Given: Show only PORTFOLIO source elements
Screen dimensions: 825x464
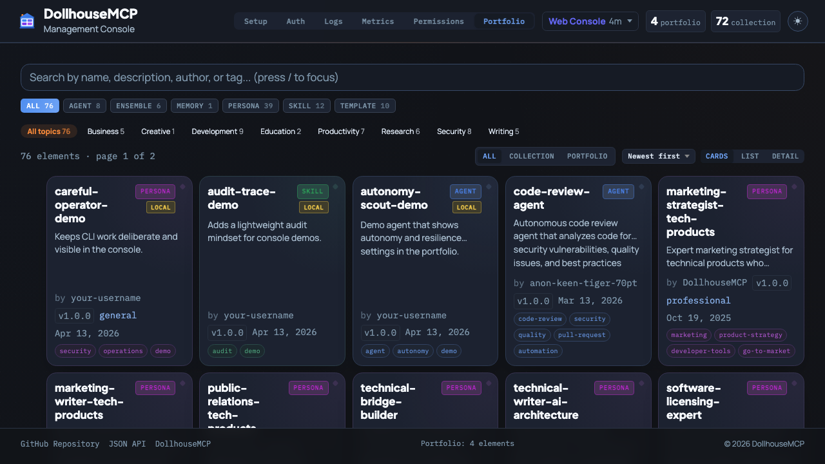Looking at the screenshot, I should [x=587, y=156].
